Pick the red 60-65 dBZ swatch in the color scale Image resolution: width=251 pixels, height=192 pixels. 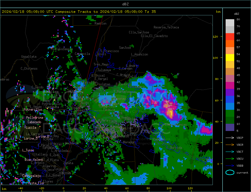click(230, 37)
